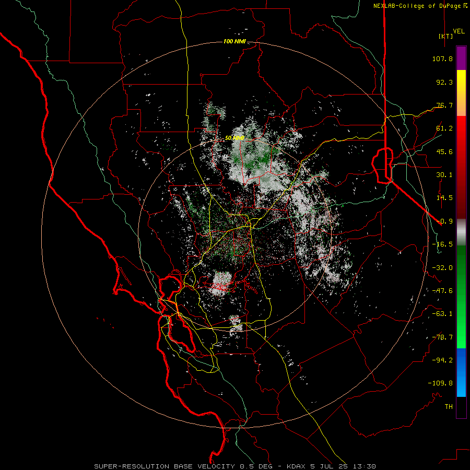Screen dimensions: 470x470
Task: Select the -94.2 velocity scale value
Action: coord(442,360)
